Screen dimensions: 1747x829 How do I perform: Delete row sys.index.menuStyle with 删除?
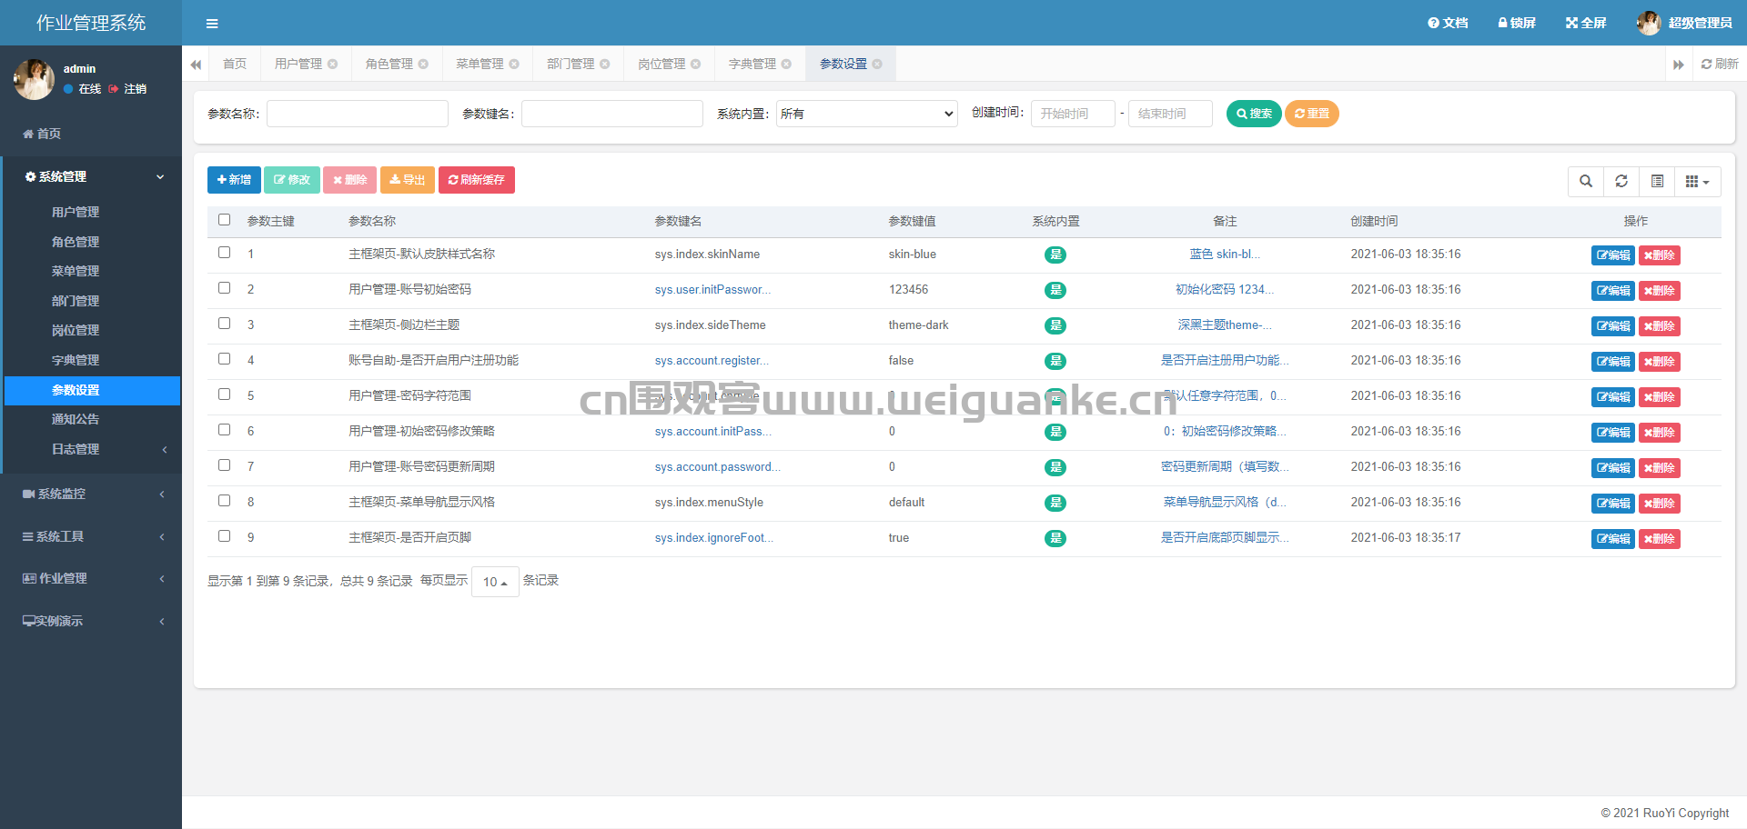point(1659,504)
